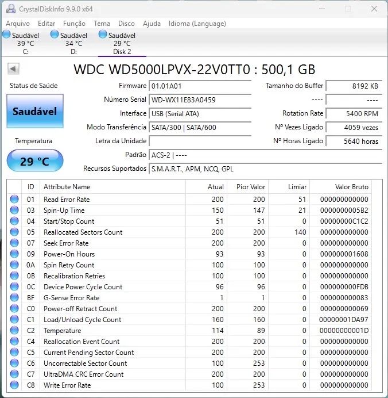This screenshot has width=388, height=398.
Task: Click status orb for Read Error Rate
Action: point(14,199)
